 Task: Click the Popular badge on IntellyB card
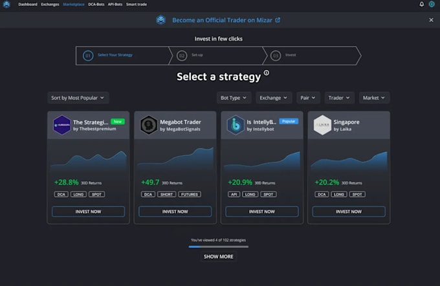point(289,121)
